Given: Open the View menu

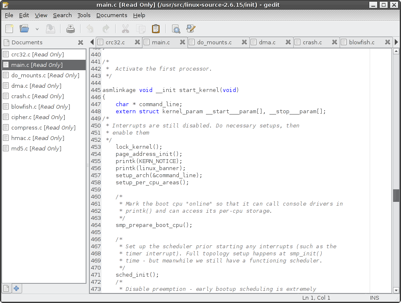Looking at the screenshot, I should (41, 15).
